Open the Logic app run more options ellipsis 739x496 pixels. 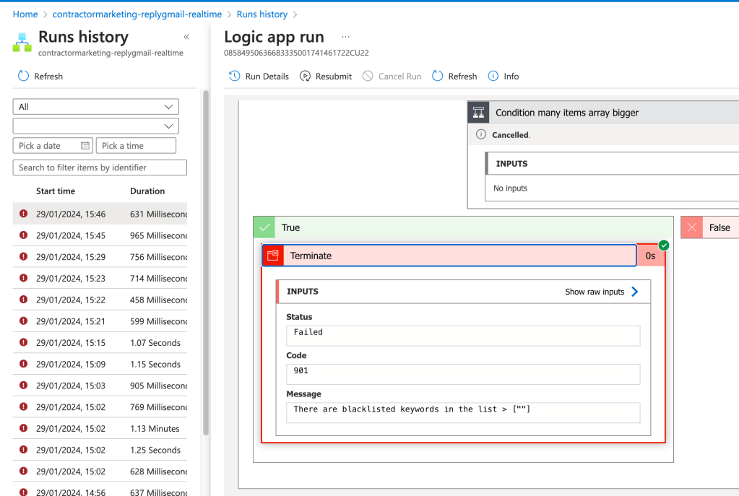point(345,37)
